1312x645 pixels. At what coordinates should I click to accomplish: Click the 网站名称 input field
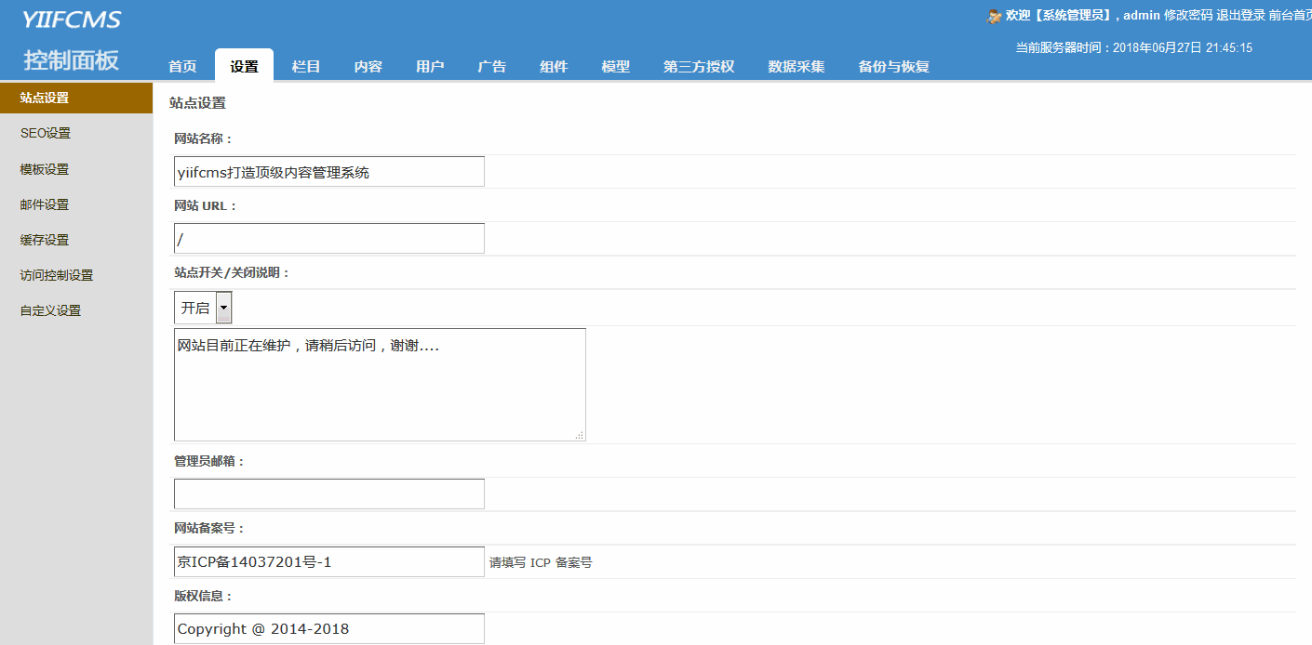tap(329, 172)
